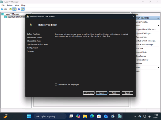Image resolution: width=161 pixels, height=120 pixels.
Task: Select Before You Begin step in sidebar
Action: click(34, 34)
